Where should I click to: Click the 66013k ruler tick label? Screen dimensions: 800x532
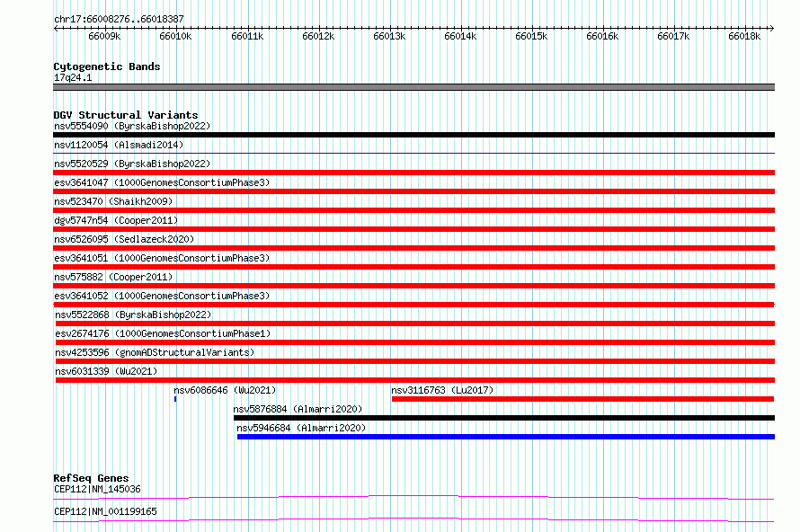tap(389, 36)
